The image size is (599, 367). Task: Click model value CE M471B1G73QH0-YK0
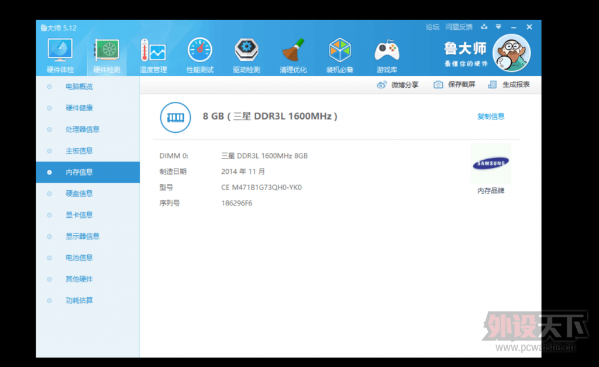tap(261, 187)
